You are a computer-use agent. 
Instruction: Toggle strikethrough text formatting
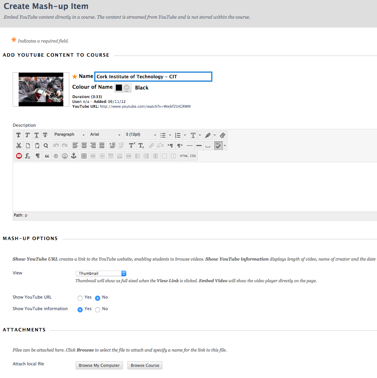(45, 135)
